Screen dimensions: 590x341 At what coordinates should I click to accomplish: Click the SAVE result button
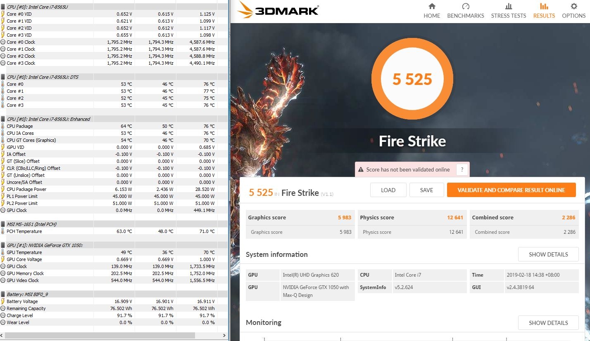point(426,190)
